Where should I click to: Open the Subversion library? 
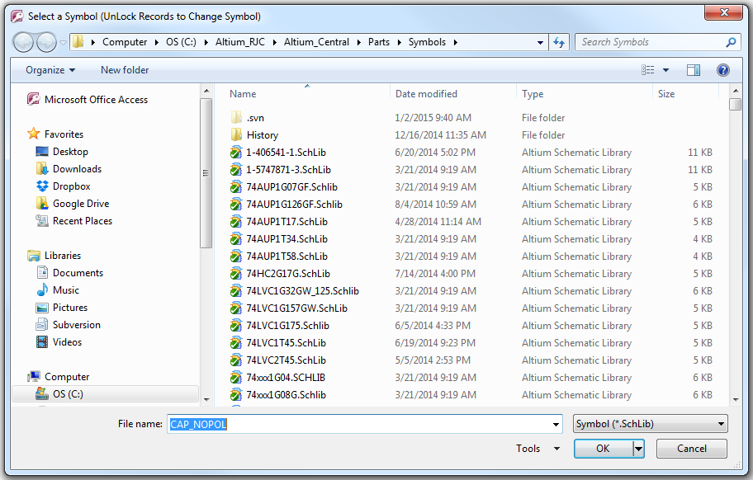(x=76, y=324)
